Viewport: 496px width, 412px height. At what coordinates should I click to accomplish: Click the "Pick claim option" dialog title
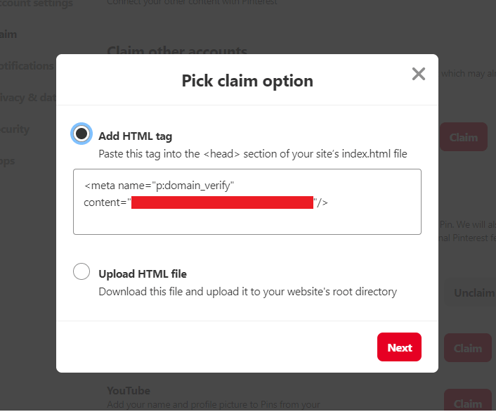click(x=247, y=81)
